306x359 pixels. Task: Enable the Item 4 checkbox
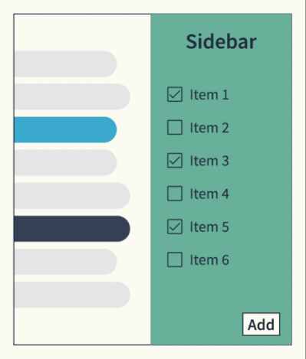point(175,194)
